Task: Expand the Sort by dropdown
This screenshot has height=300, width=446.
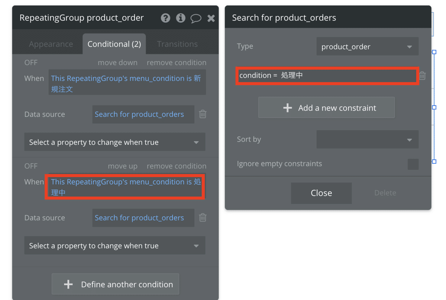Action: [367, 140]
